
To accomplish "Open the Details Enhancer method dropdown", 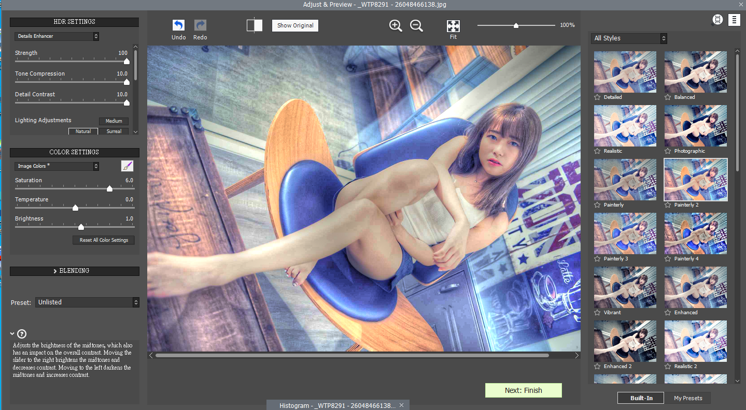I will pos(57,36).
